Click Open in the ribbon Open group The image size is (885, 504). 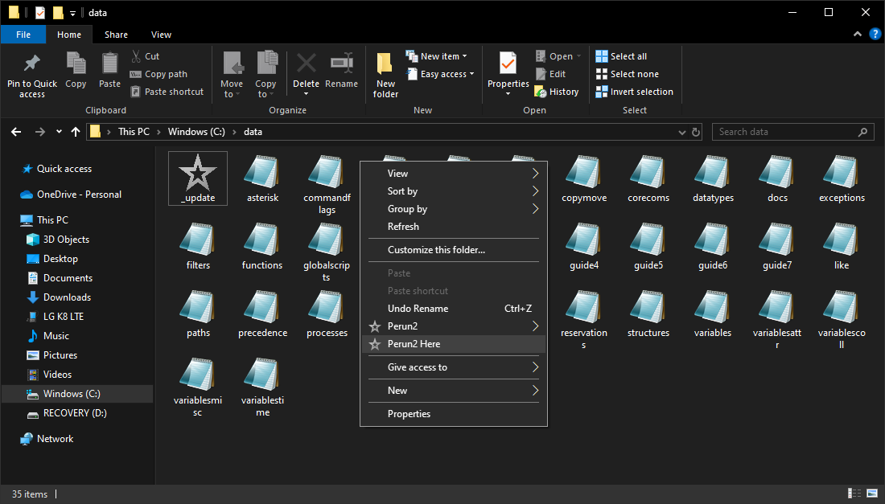(558, 56)
